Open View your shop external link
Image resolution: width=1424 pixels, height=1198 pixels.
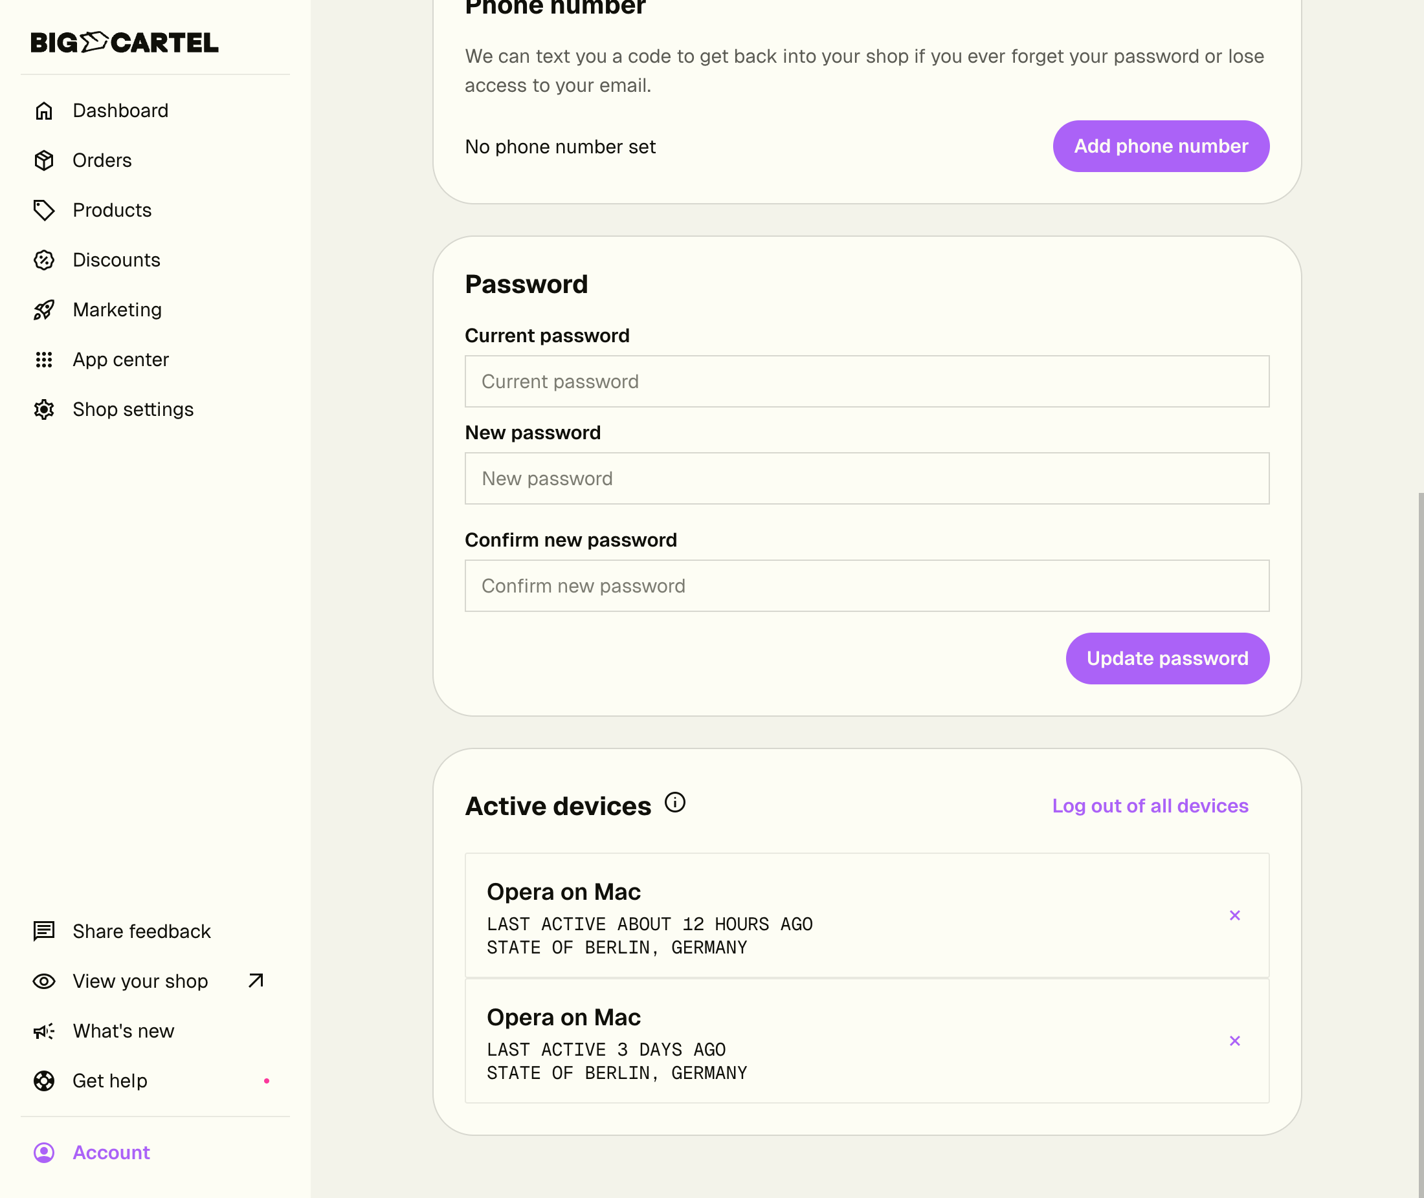pos(256,981)
